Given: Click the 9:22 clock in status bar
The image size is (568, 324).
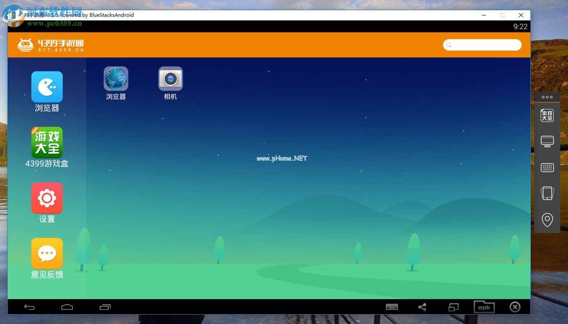Looking at the screenshot, I should coord(520,27).
